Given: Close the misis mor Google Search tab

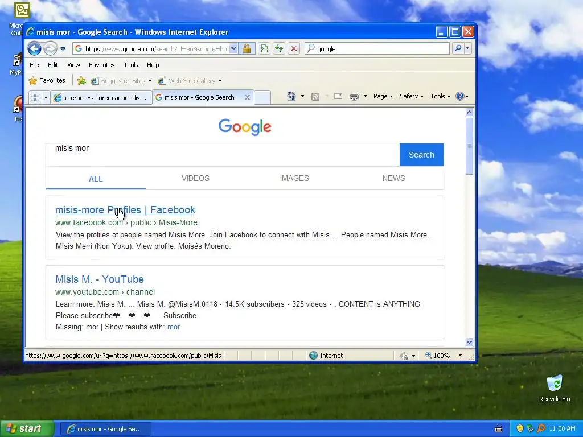Looking at the screenshot, I should [247, 97].
